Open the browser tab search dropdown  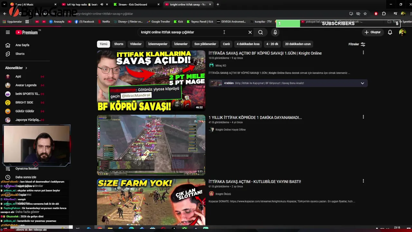[4, 5]
